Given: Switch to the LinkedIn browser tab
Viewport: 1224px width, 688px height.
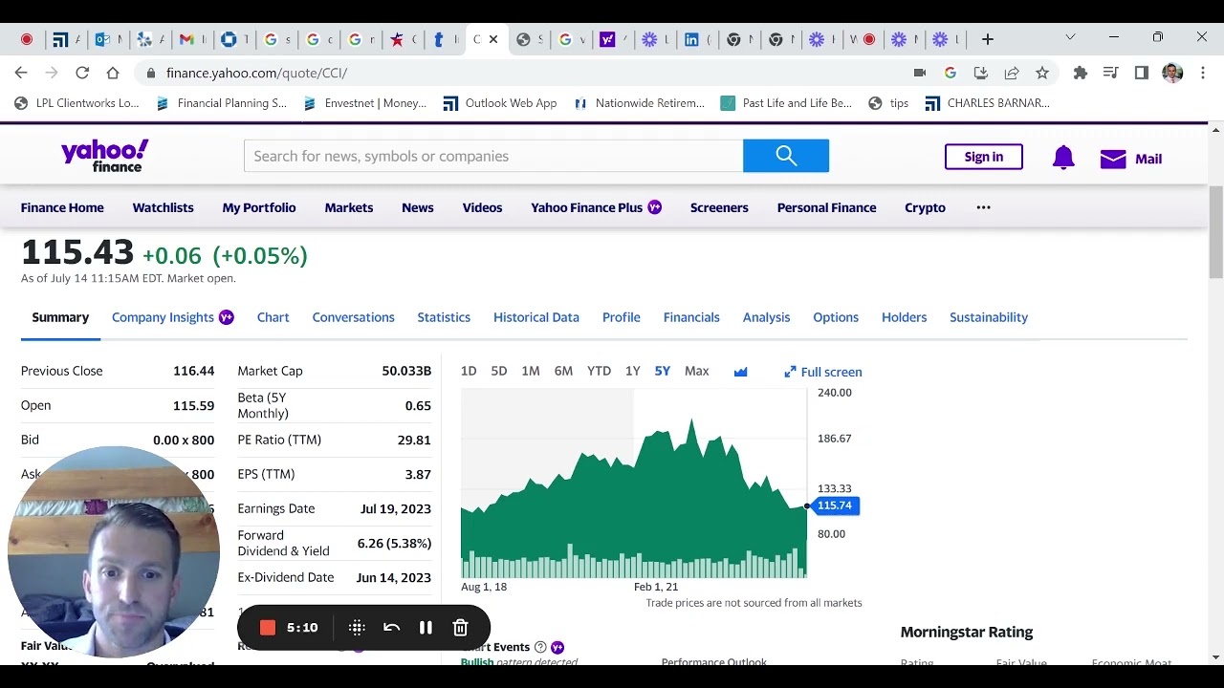Looking at the screenshot, I should [698, 39].
